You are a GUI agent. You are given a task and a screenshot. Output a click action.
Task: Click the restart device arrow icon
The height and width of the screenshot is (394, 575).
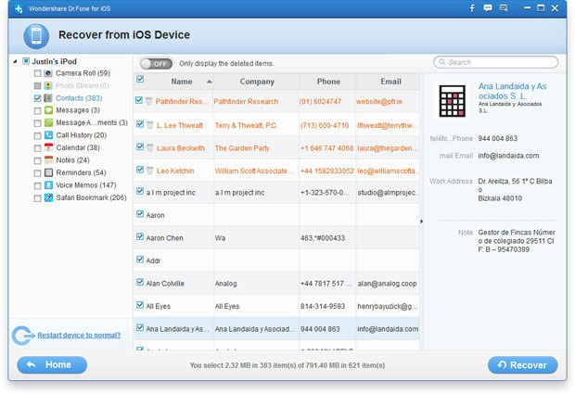point(23,336)
